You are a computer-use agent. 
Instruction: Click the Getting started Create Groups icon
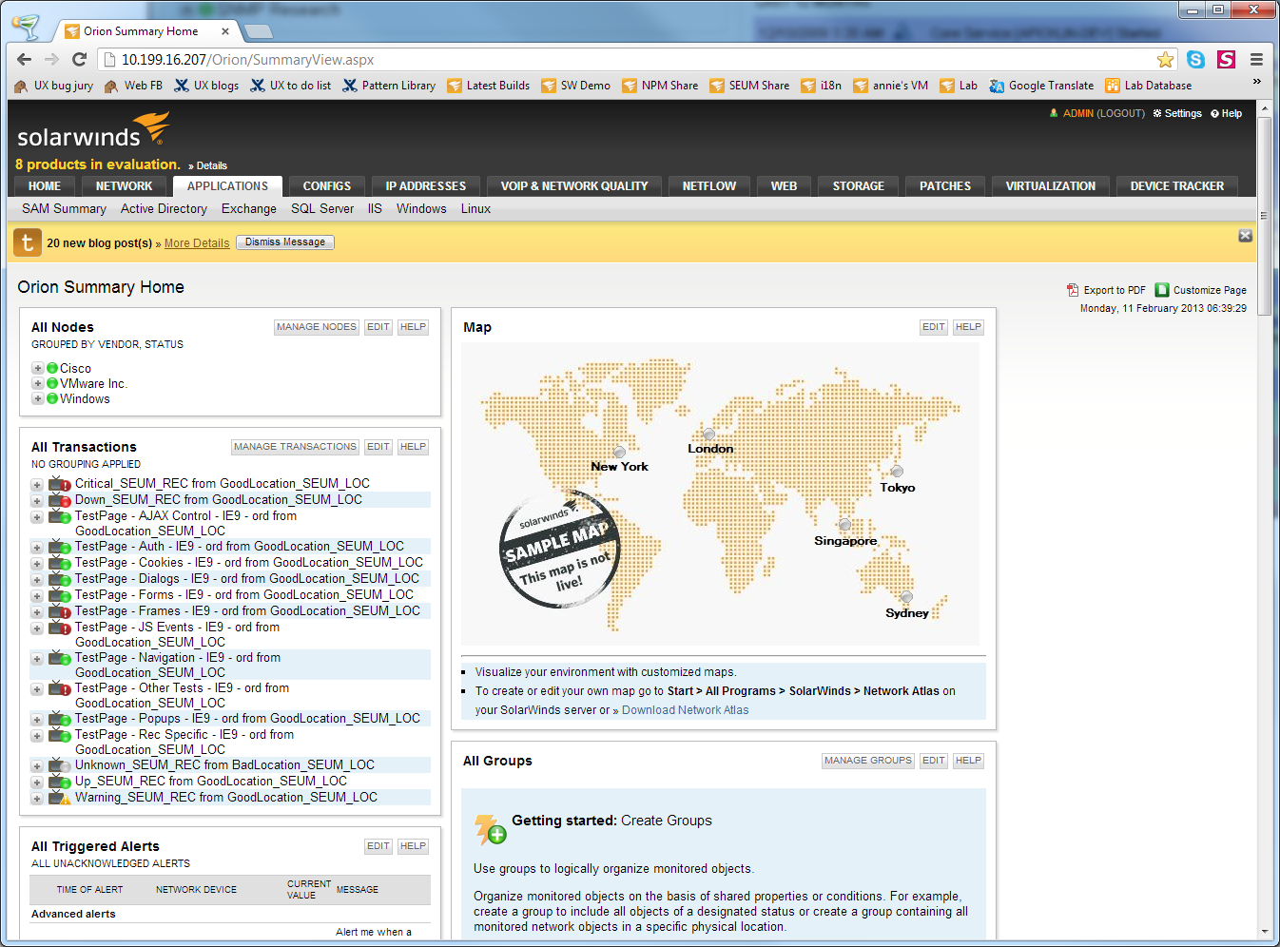click(491, 830)
